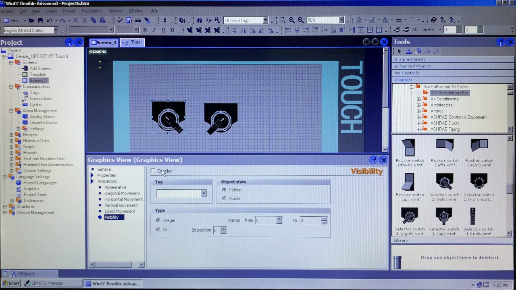Collapse the Screens tree node

(11, 62)
